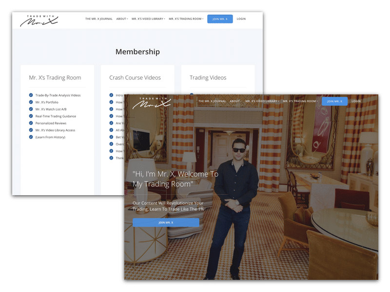
Task: Click the large Join Mr. X button under the hero text
Action: click(166, 222)
